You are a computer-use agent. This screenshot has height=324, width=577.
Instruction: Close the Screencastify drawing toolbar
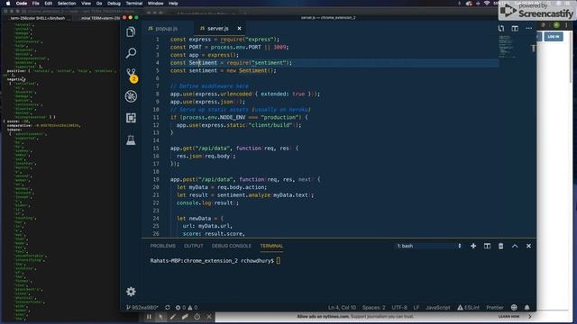point(209,317)
